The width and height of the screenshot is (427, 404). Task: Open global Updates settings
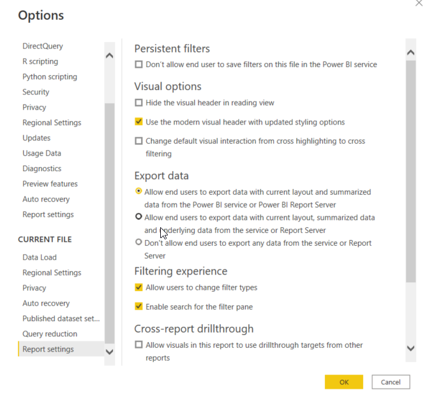[36, 138]
